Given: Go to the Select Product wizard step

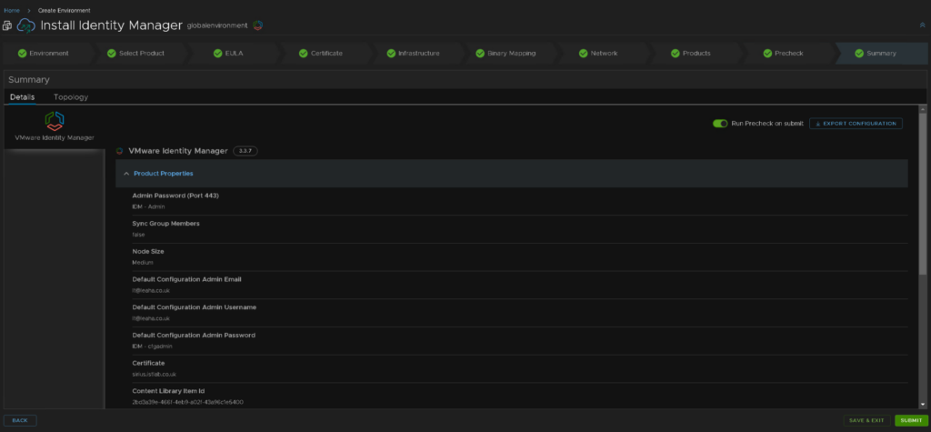Looking at the screenshot, I should click(141, 54).
